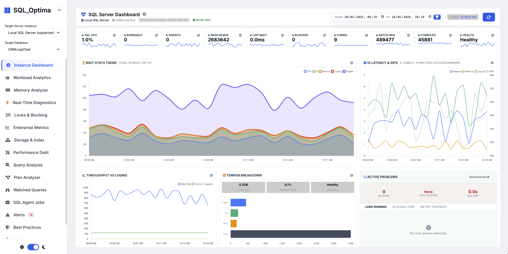Open the Target Database dropdown
Screen dimensions: 508x254
[x=32, y=49]
